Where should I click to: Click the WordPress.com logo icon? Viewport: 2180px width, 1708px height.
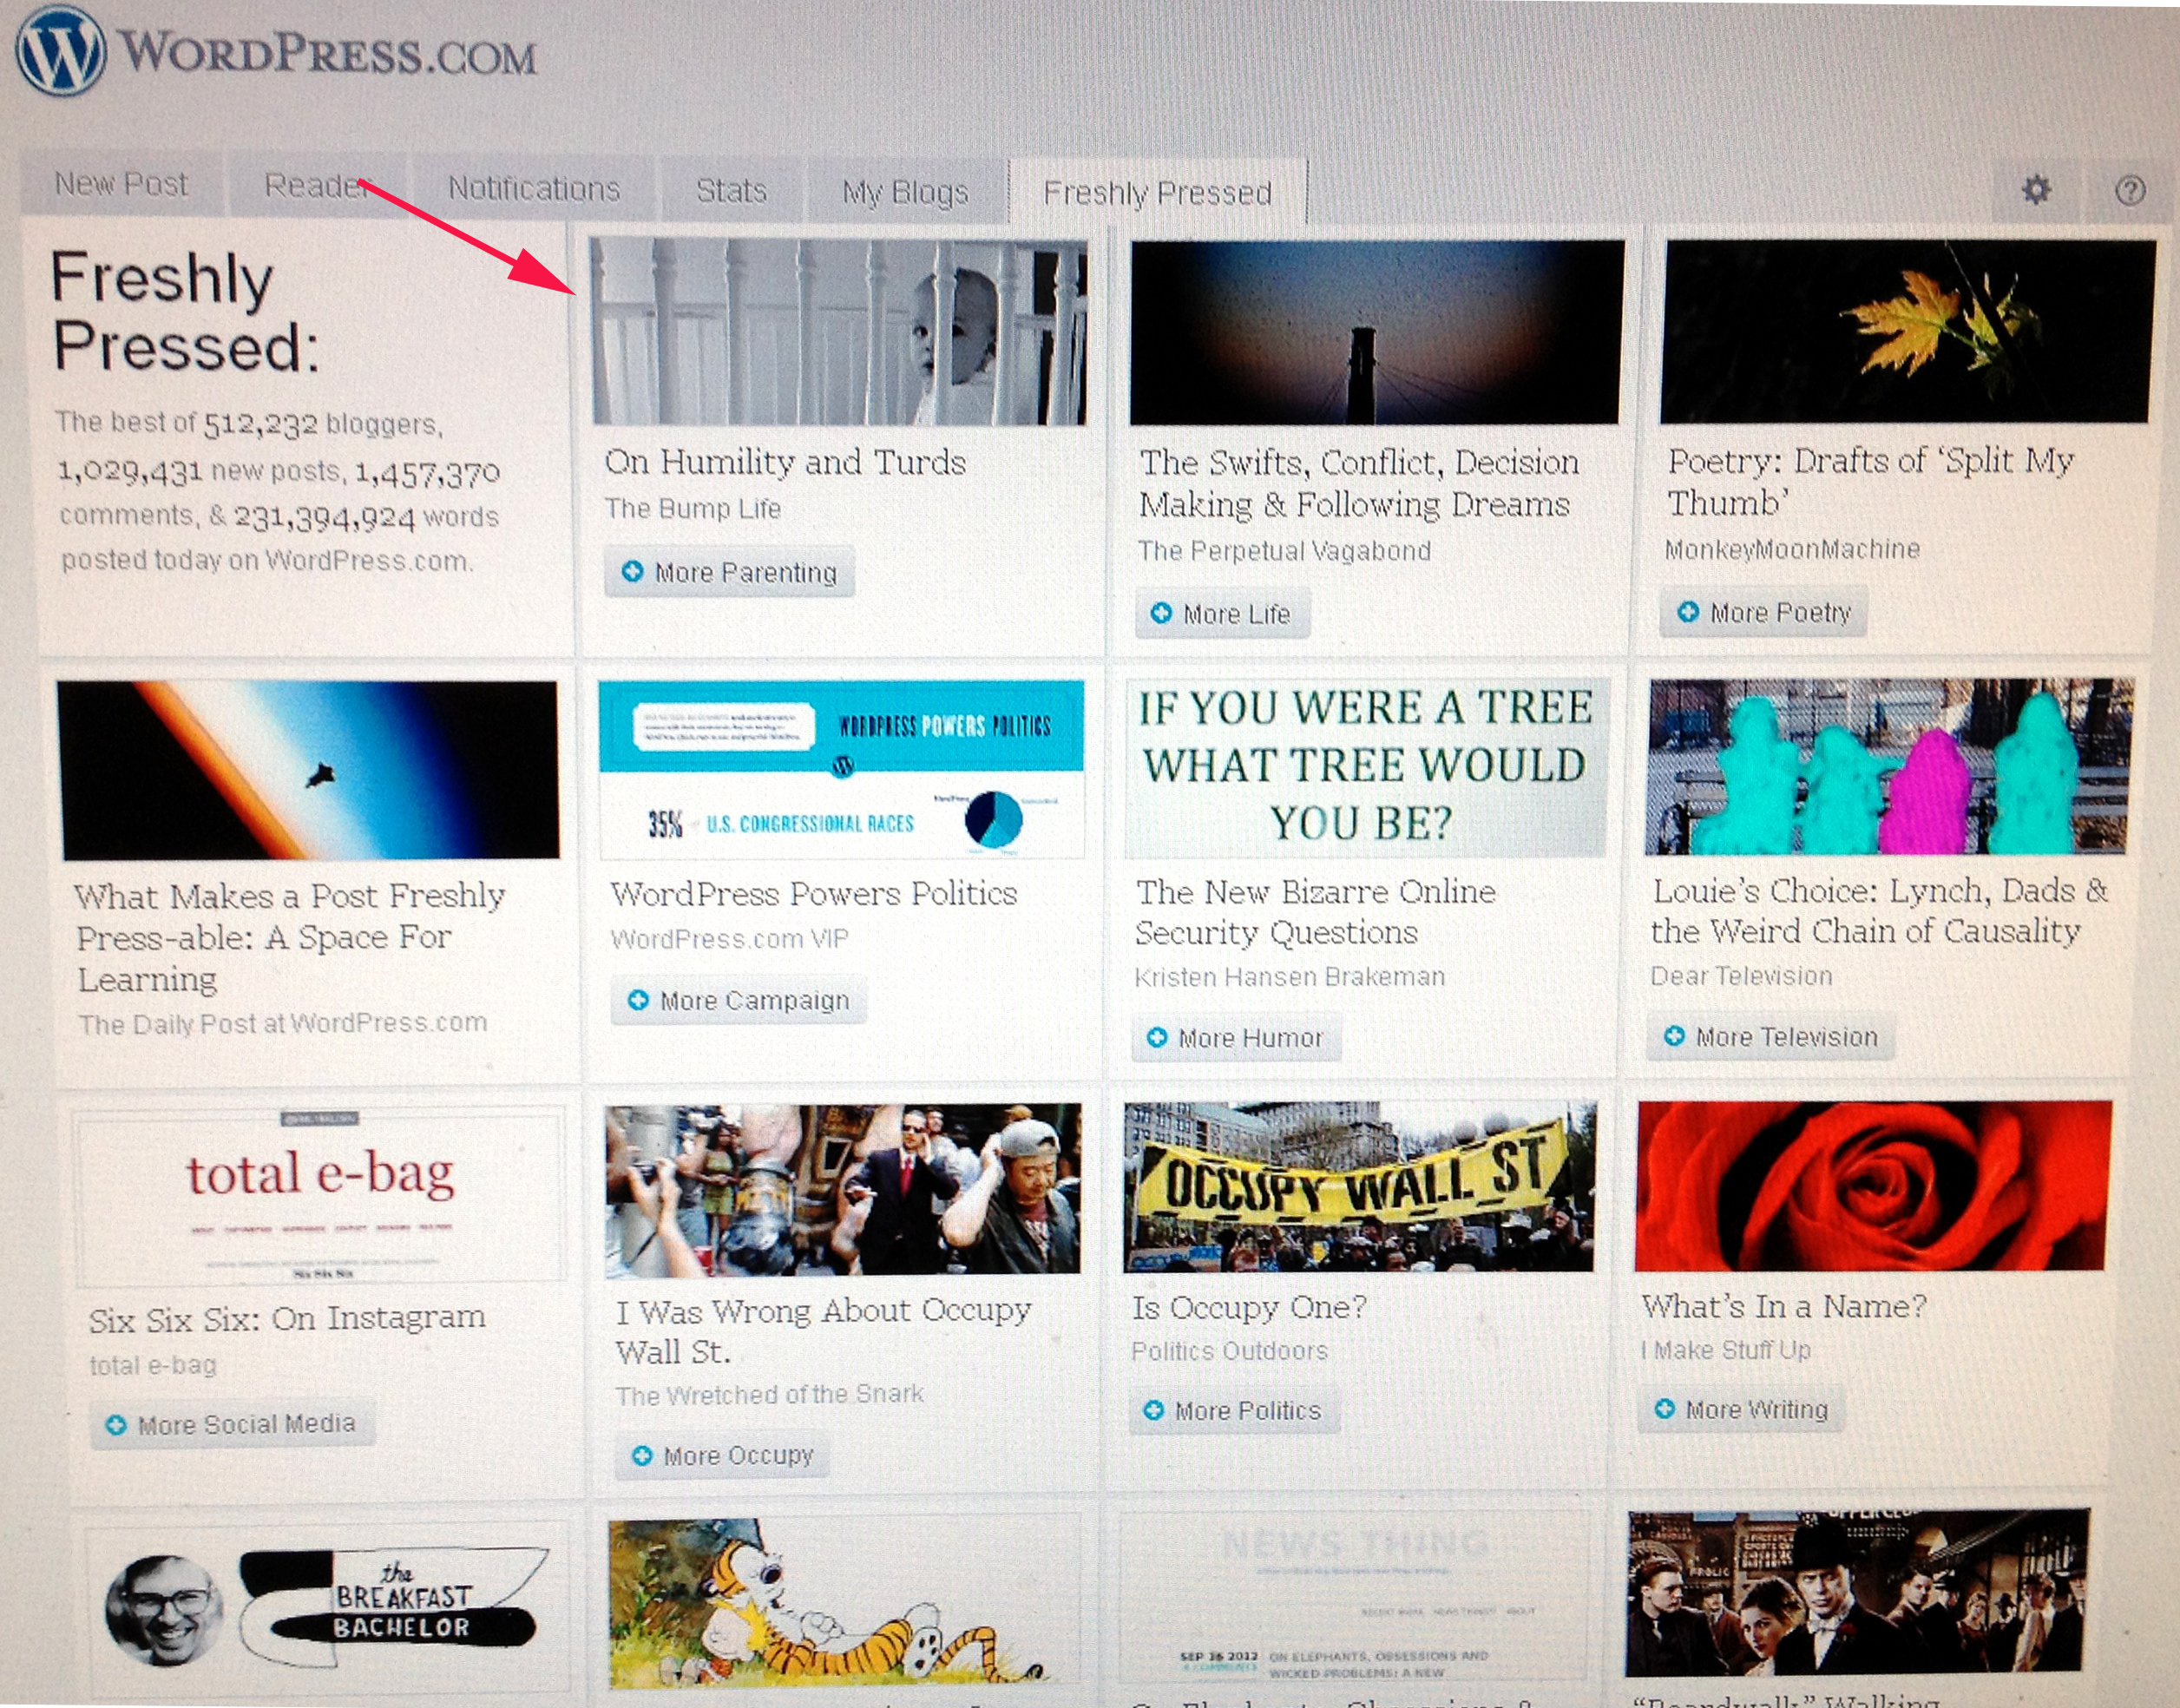(61, 52)
